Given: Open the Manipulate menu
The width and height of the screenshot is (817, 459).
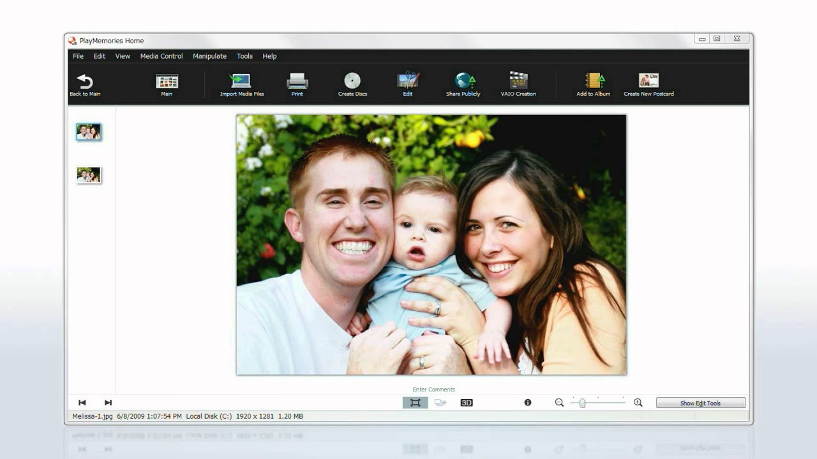Looking at the screenshot, I should pyautogui.click(x=209, y=56).
